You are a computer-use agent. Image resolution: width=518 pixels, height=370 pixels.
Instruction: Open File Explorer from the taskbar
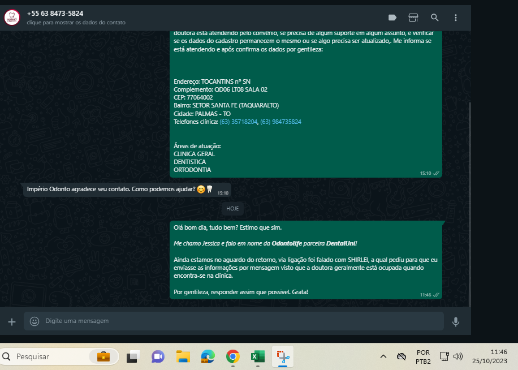(183, 357)
